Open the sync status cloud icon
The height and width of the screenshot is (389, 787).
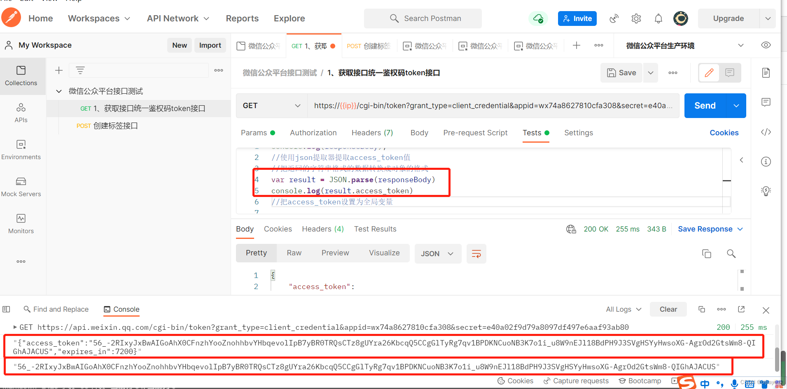pos(538,19)
